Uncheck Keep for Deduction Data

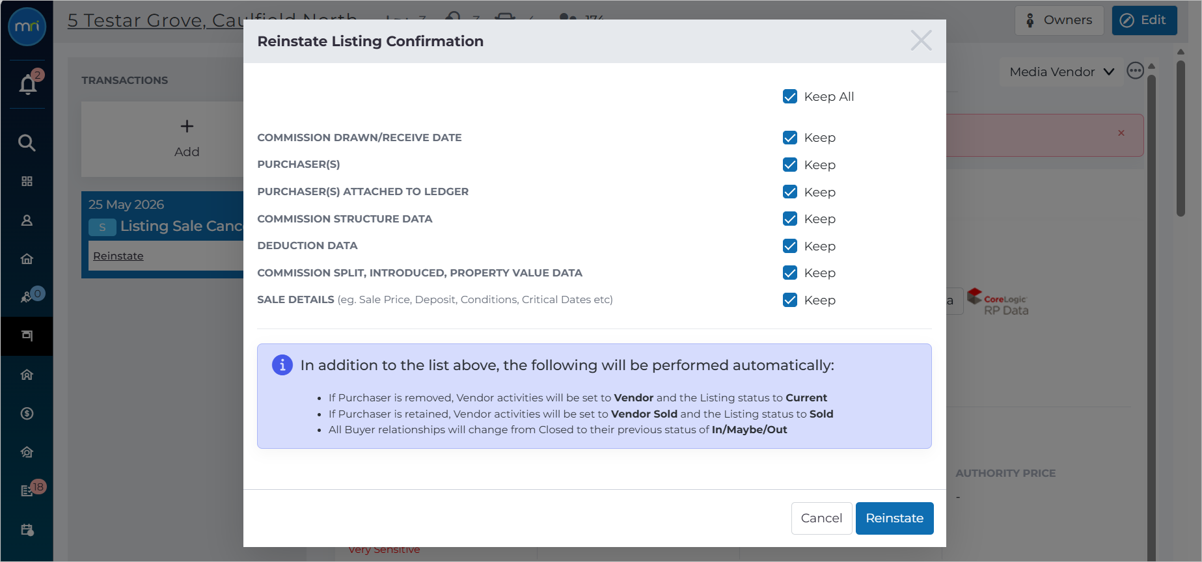790,246
